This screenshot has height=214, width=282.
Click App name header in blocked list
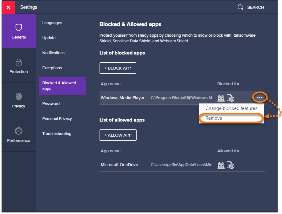tap(111, 84)
